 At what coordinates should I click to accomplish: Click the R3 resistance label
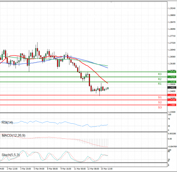point(160,74)
